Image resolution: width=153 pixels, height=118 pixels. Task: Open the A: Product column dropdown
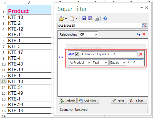point(80,62)
